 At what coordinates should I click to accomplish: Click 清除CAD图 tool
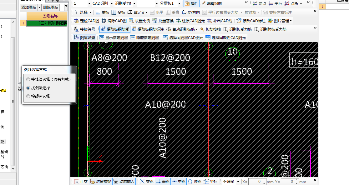[114, 21]
